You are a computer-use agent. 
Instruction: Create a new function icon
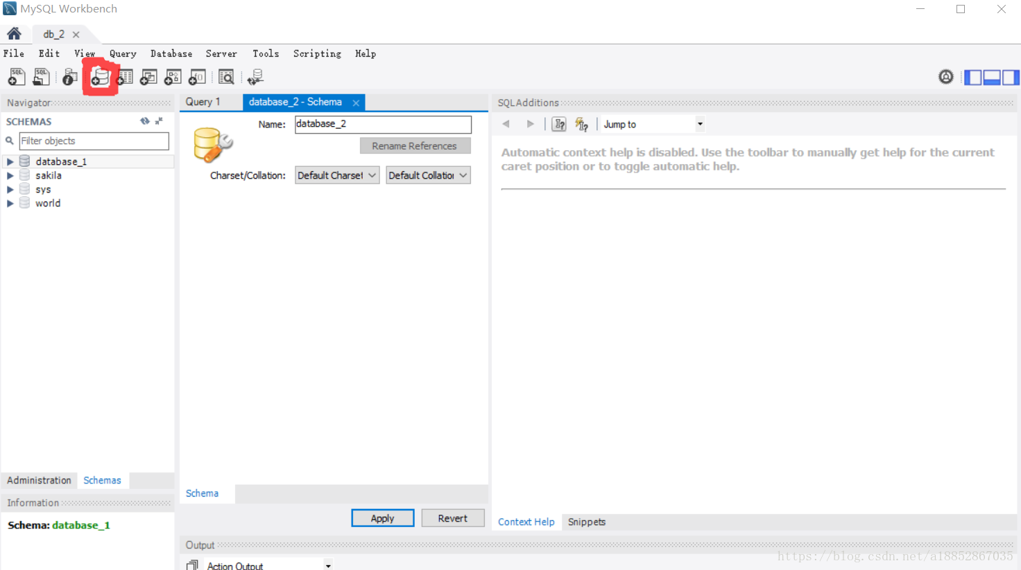tap(197, 77)
